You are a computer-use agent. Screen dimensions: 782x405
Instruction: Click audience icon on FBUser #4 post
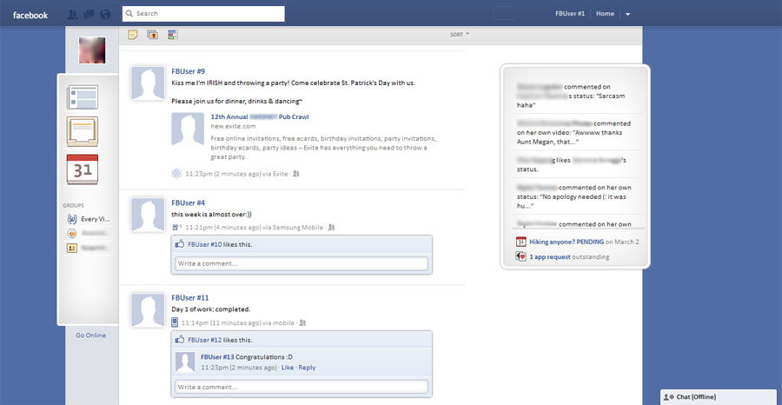pyautogui.click(x=331, y=228)
